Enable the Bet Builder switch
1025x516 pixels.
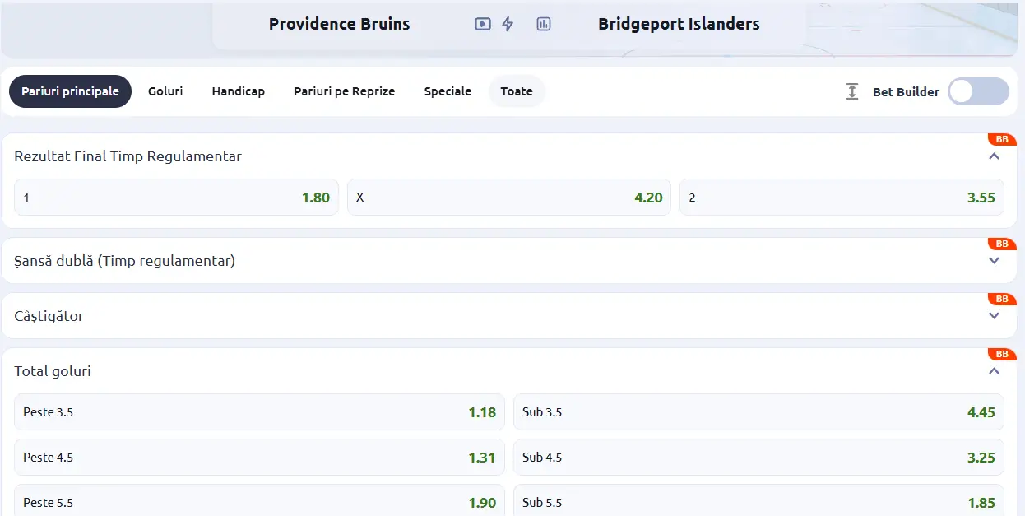click(978, 91)
